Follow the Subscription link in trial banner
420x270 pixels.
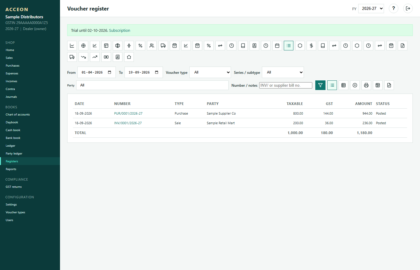(x=119, y=31)
